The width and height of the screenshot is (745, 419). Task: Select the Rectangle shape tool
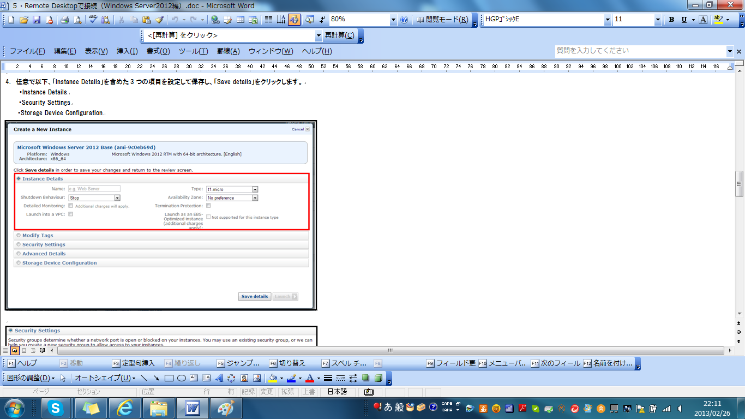(169, 378)
